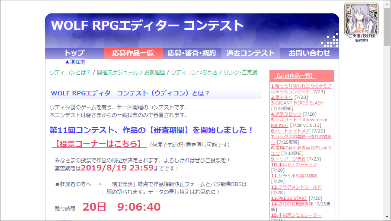Open entry 14.彼らの狂機調査録
This screenshot has height=221, width=391.
pos(292,204)
